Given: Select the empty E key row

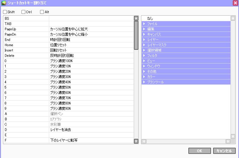Looking at the screenshot, I should (x=69, y=135).
